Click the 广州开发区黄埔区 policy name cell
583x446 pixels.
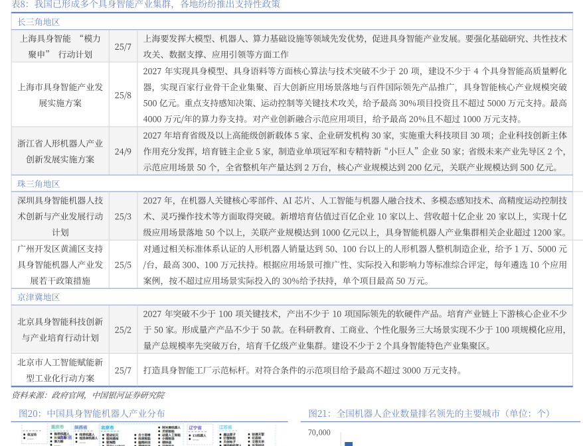coord(60,264)
